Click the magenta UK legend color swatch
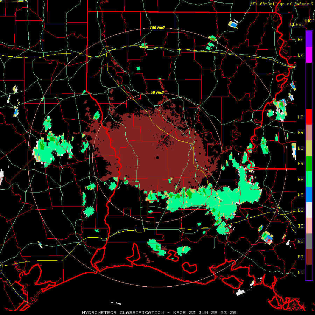The image size is (315, 315). tap(309, 55)
